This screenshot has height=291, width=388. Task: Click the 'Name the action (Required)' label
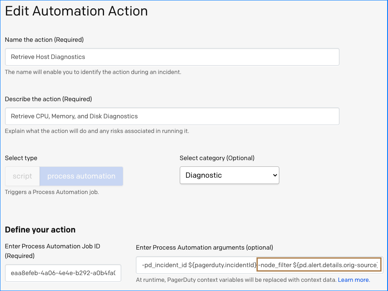coord(44,40)
